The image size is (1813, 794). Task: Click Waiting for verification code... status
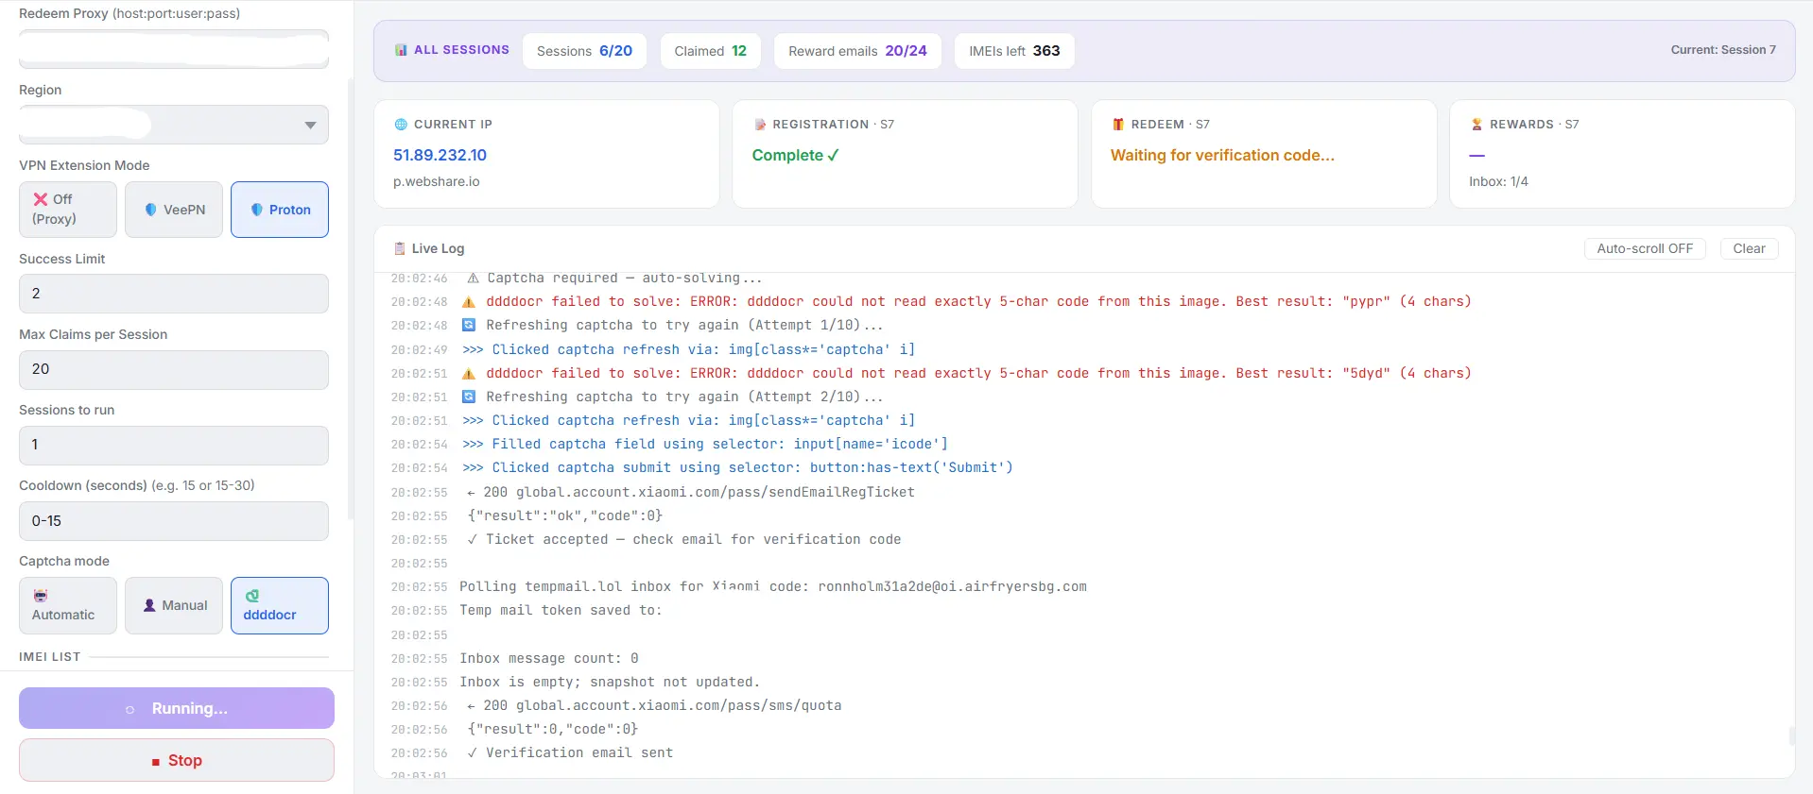1222,155
